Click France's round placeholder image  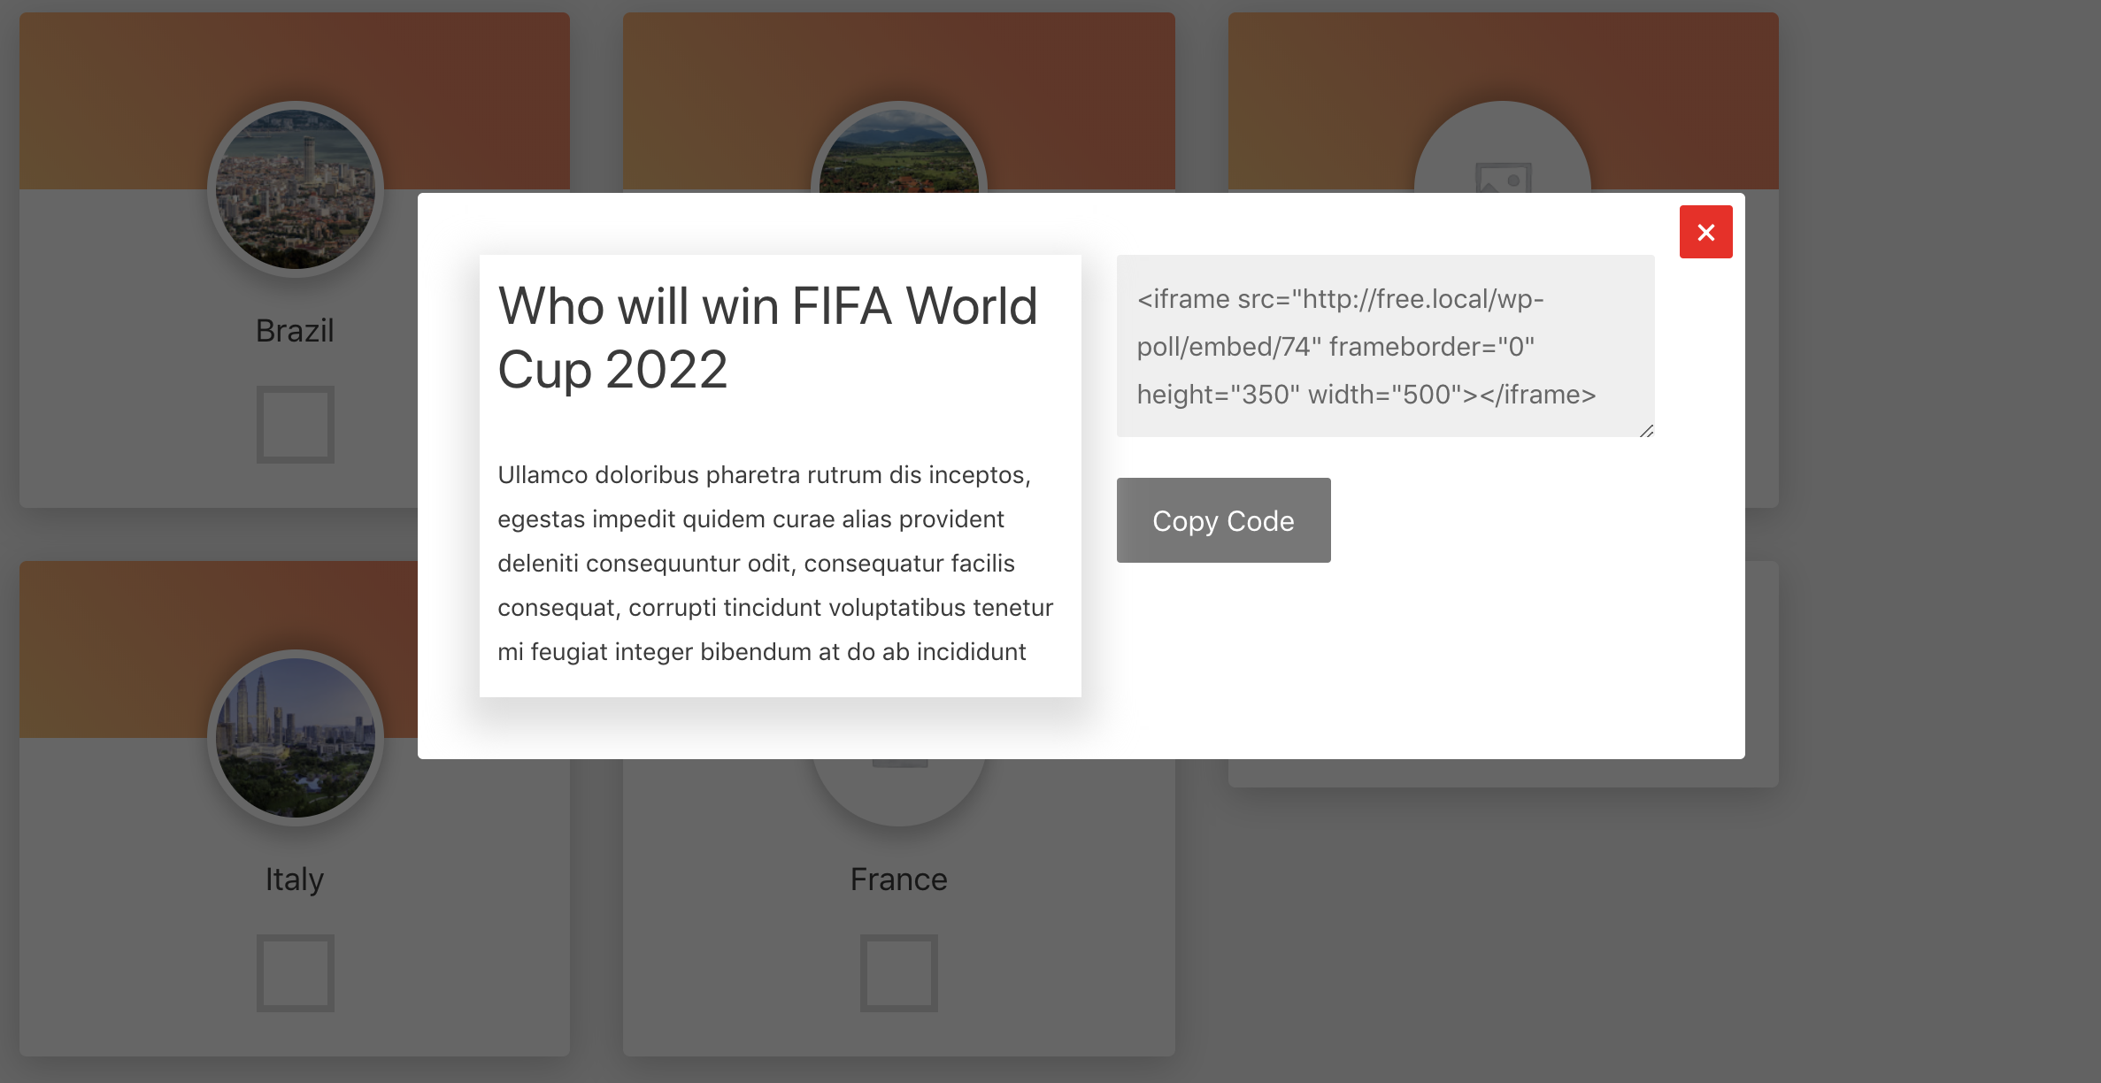click(898, 792)
